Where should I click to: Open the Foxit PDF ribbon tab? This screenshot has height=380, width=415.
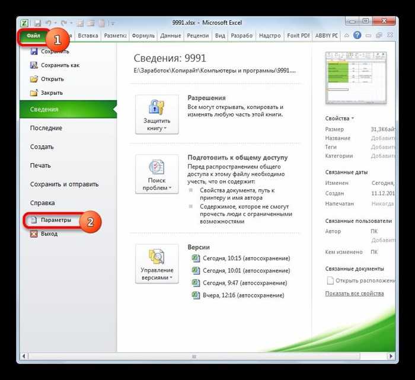(298, 36)
